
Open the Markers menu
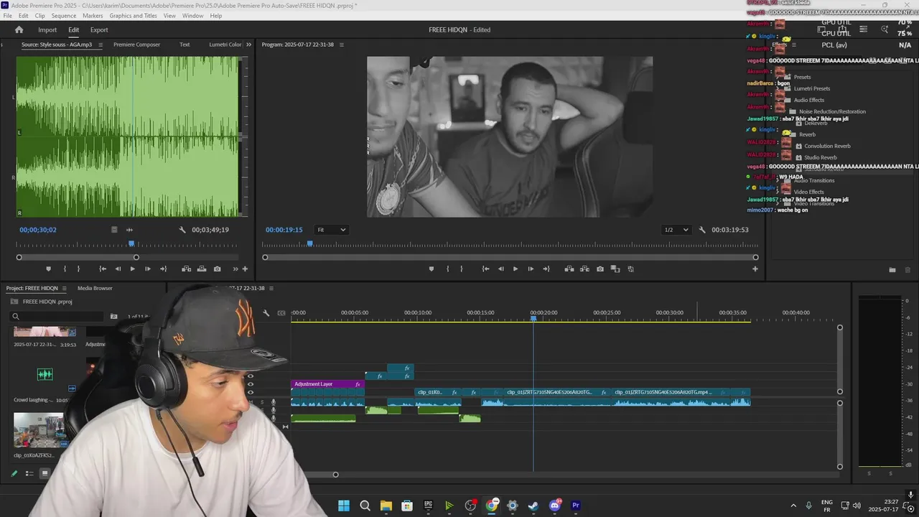tap(93, 16)
